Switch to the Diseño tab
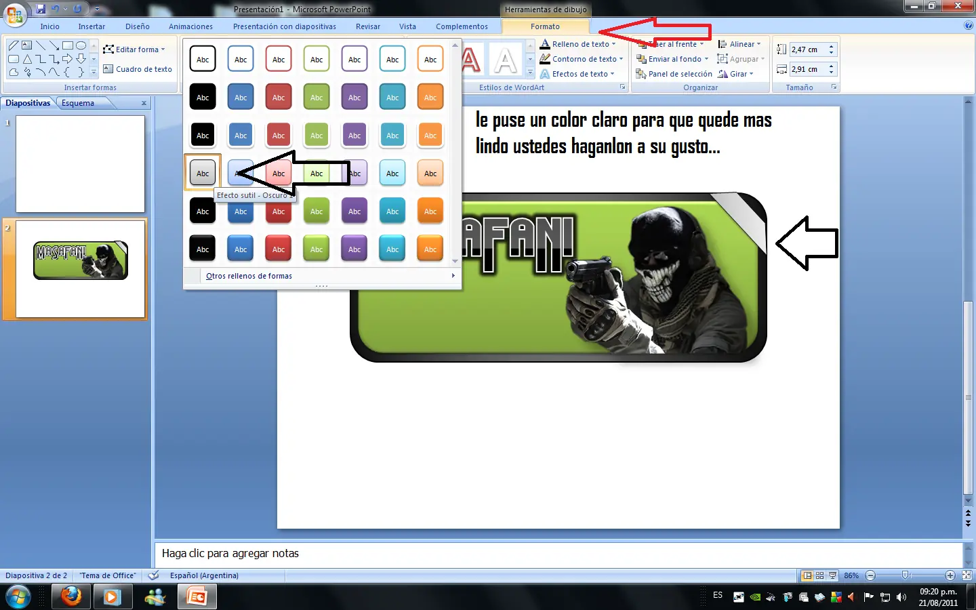Screen dimensions: 976x610 (137, 26)
